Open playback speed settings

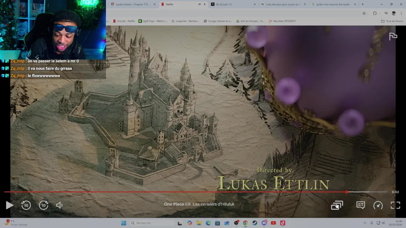378,205
